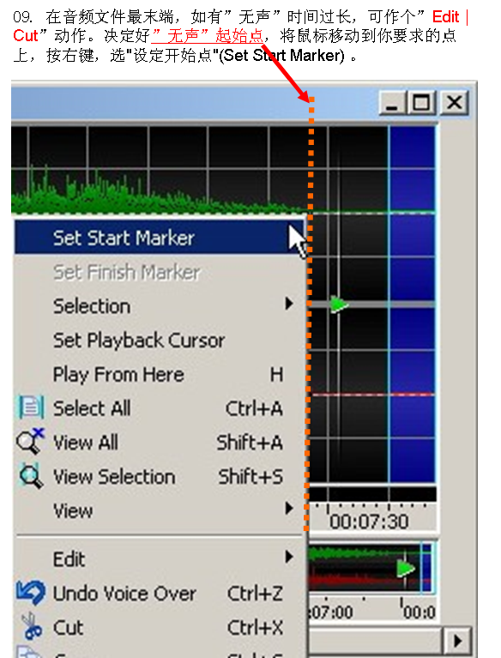Image resolution: width=501 pixels, height=658 pixels.
Task: Click the blue selected region of the waveform
Action: (x=412, y=305)
